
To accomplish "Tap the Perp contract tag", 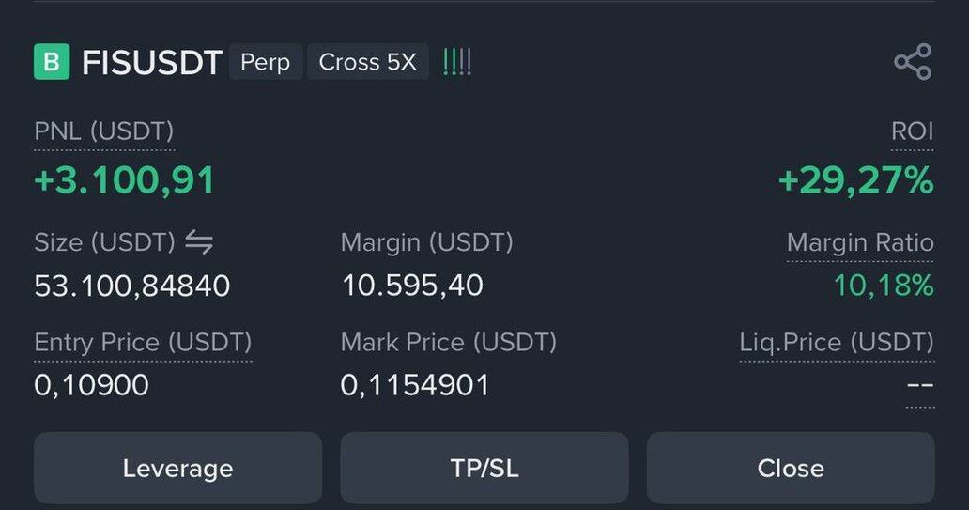I will click(x=265, y=62).
